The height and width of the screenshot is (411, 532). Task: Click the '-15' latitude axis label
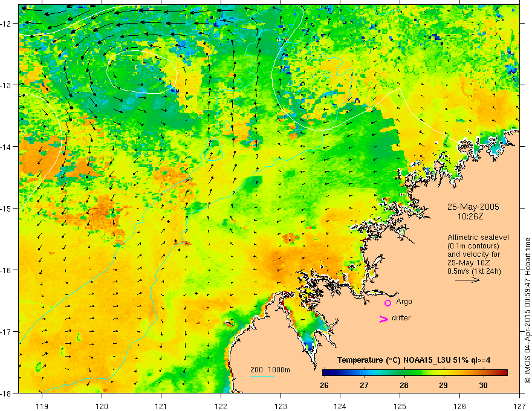6,208
